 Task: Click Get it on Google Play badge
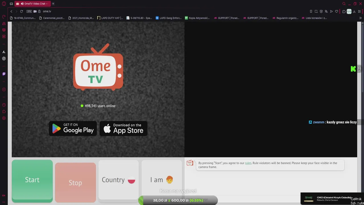[73, 128]
